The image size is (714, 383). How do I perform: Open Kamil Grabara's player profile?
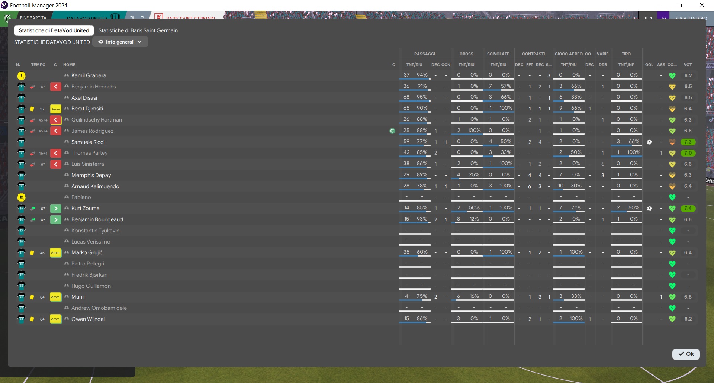[x=89, y=75]
